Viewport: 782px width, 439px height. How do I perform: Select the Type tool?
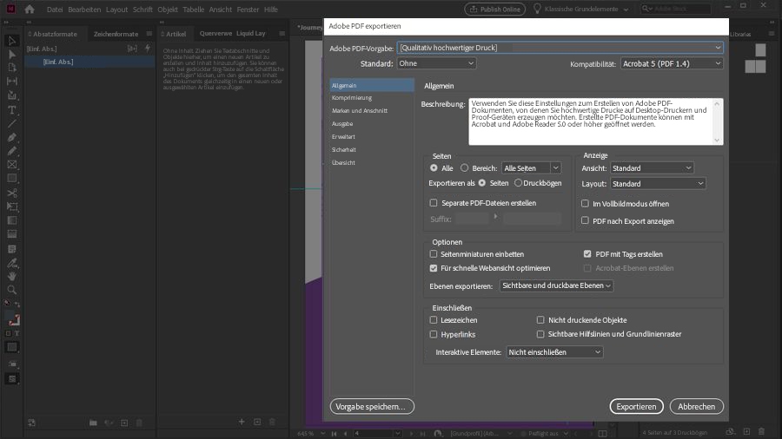12,109
